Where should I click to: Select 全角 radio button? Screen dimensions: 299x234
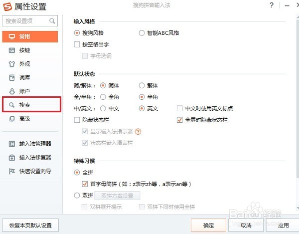click(x=103, y=97)
